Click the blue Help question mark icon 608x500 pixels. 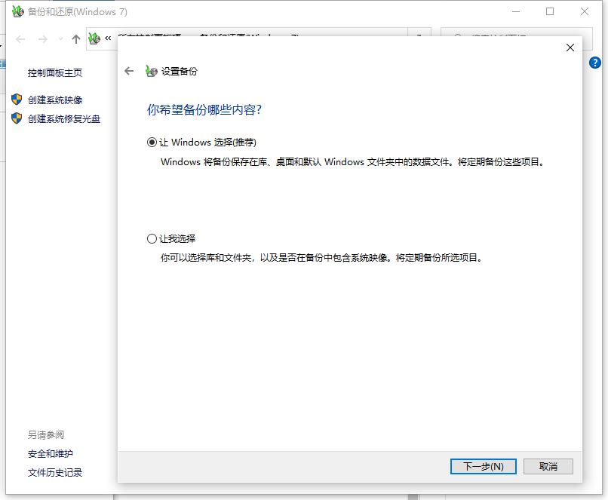[x=595, y=62]
